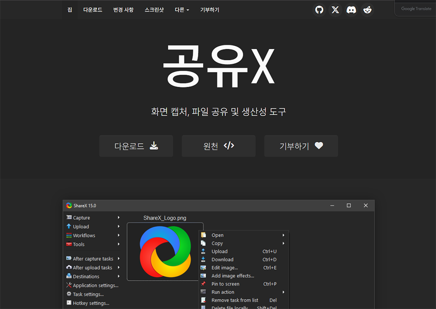Open the 스크린샷 nav link
Image resolution: width=436 pixels, height=309 pixels.
click(154, 10)
